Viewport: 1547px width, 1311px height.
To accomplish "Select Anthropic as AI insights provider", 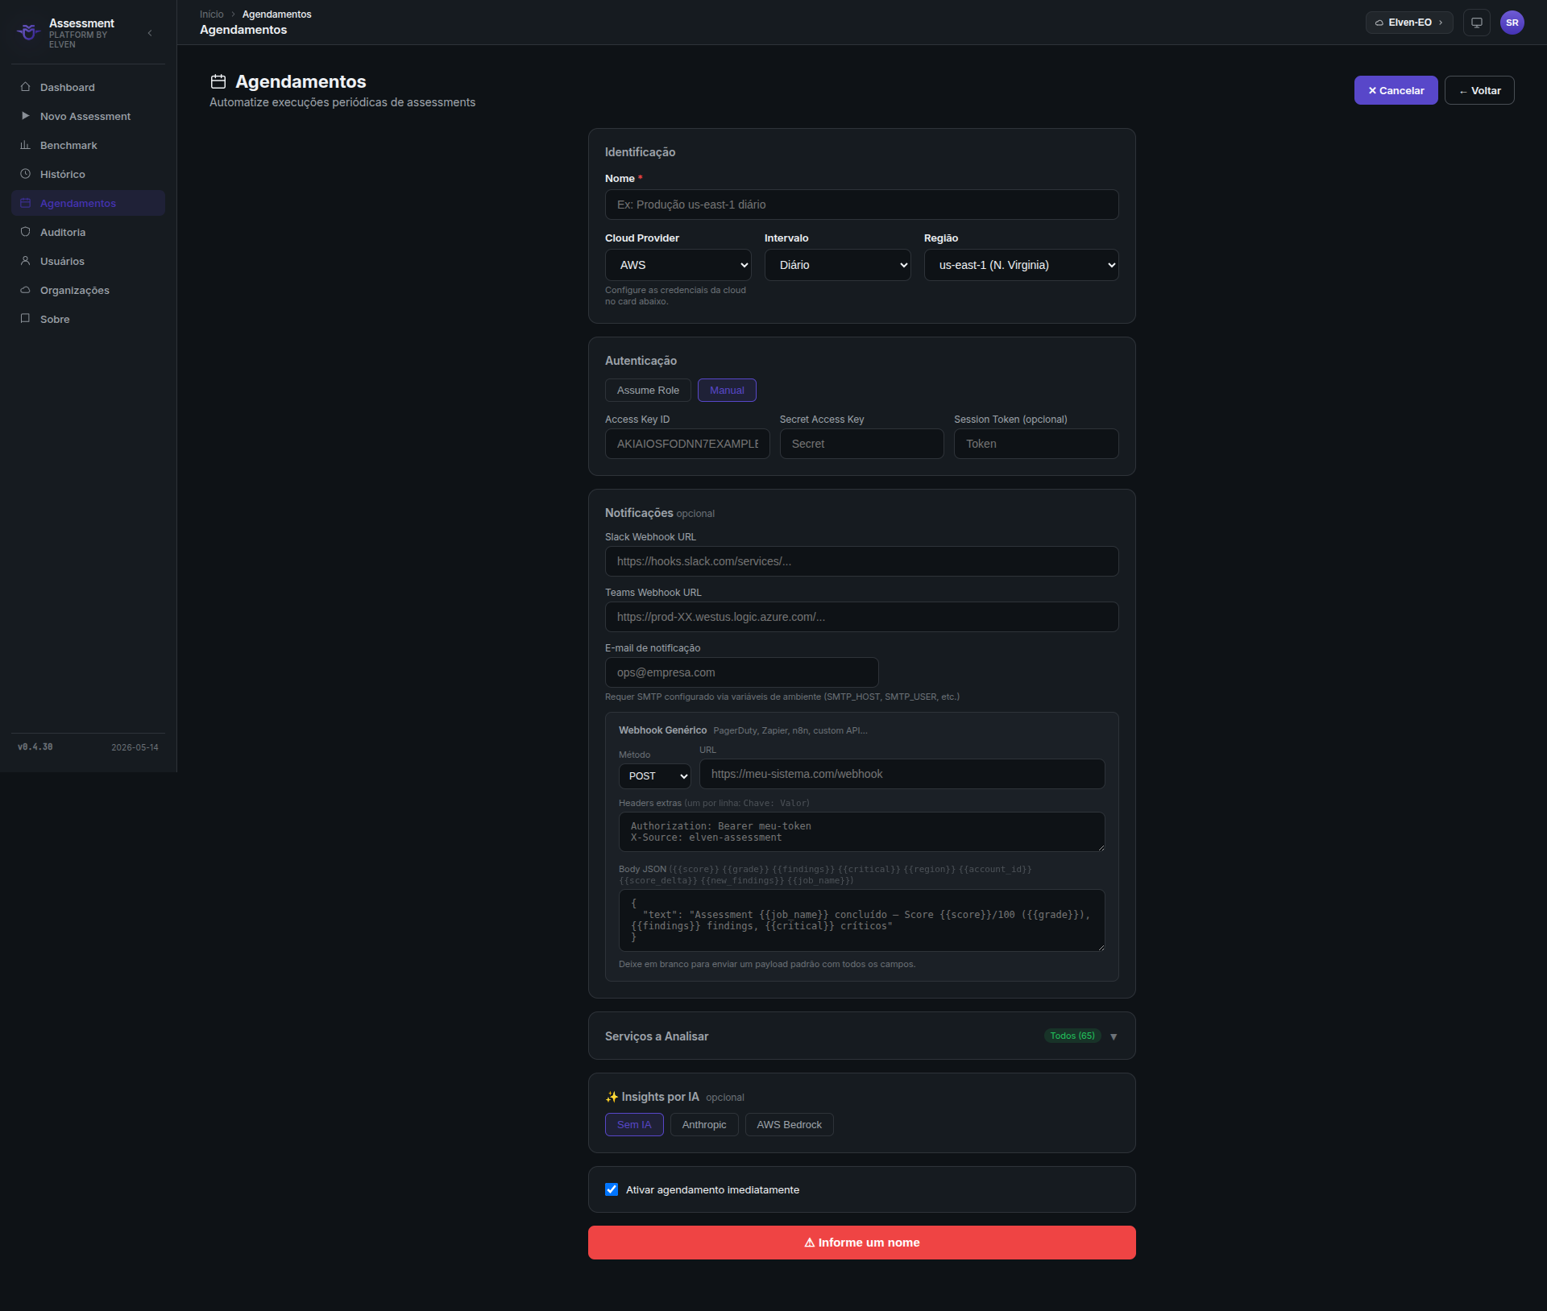I will (x=704, y=1125).
